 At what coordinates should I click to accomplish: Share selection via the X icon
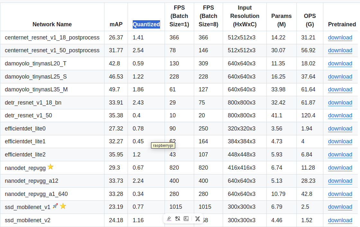tap(197, 219)
